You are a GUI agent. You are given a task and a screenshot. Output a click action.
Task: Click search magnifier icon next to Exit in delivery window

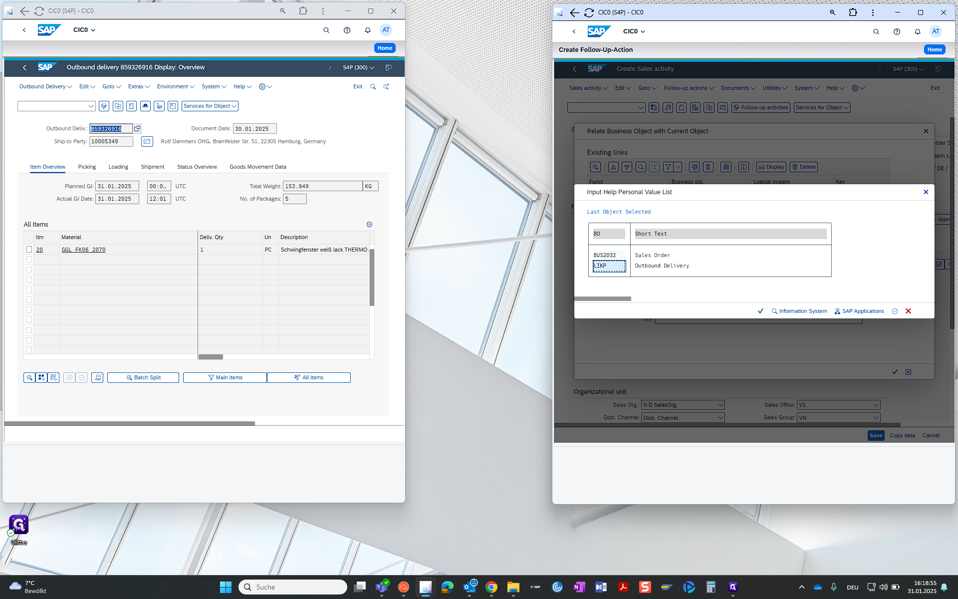point(373,87)
